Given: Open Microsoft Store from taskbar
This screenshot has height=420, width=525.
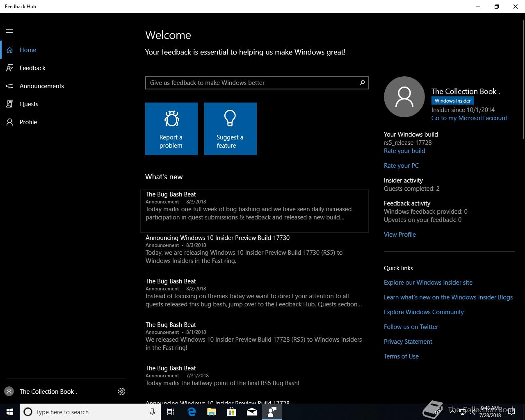Looking at the screenshot, I should point(232,412).
